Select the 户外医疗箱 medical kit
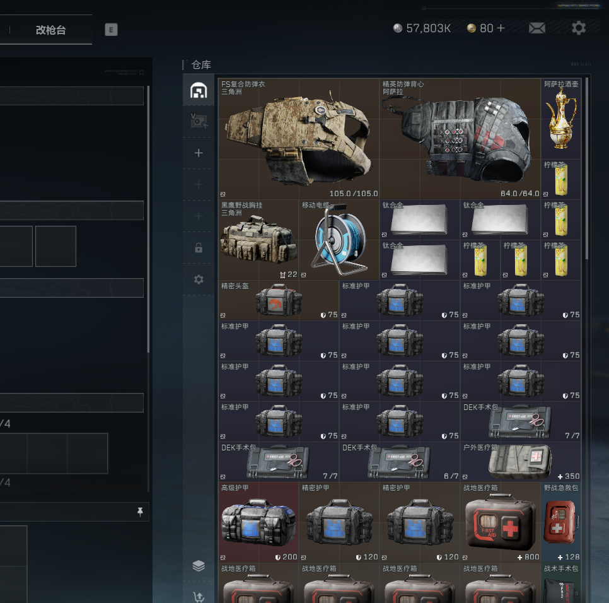Viewport: 609px width, 603px height. (520, 462)
